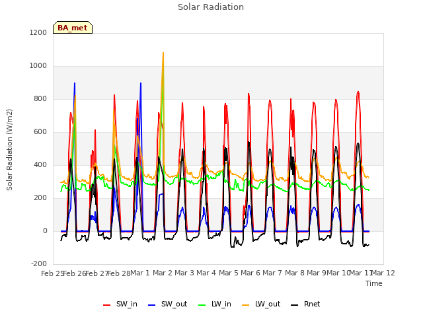Click the Solar Radiation chart title
Screen dimensions: 423x317
(211, 7)
